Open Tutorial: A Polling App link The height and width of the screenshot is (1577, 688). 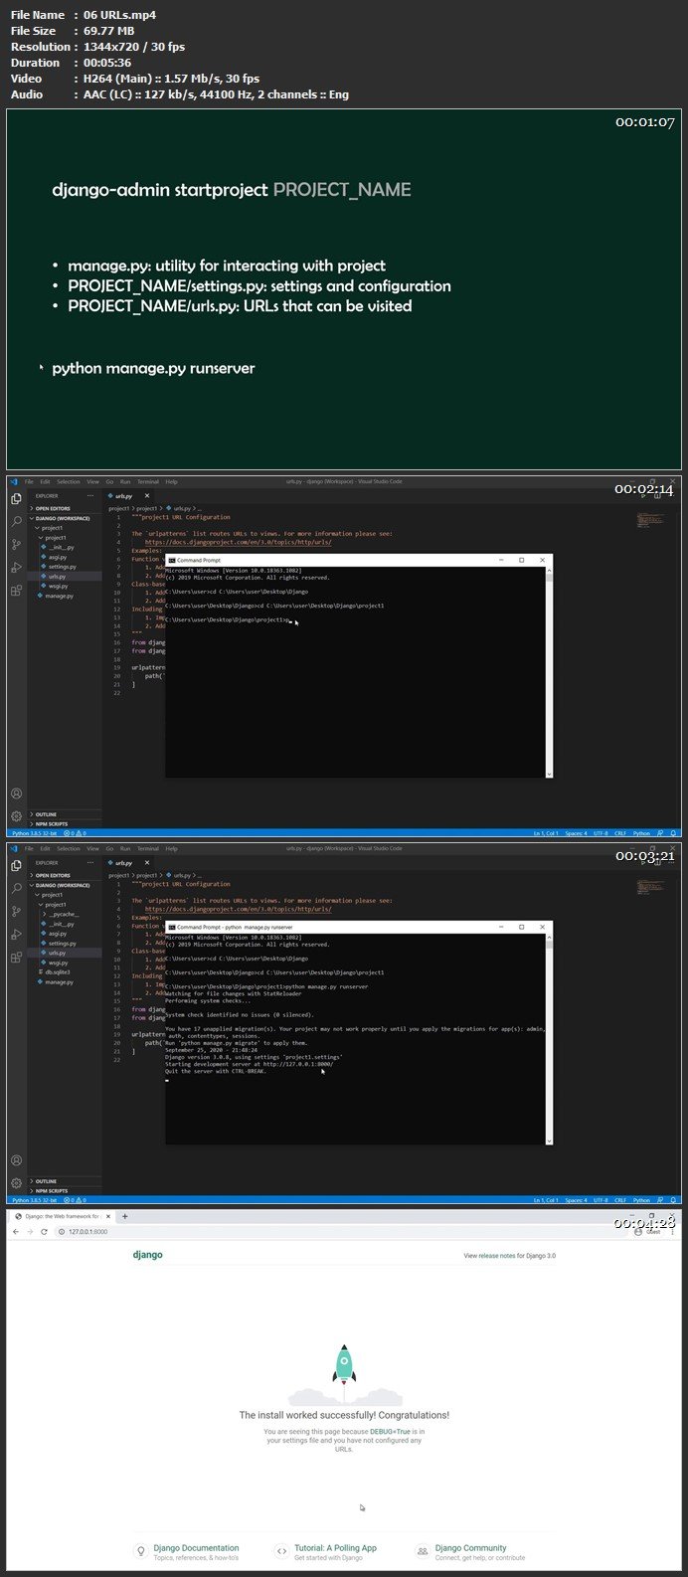[x=335, y=1548]
